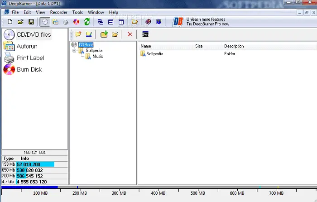
Task: Click the globe web icon
Action: (158, 22)
